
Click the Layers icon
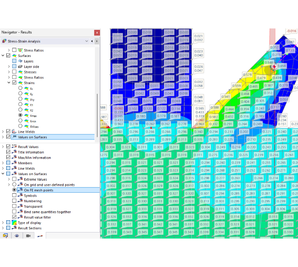[x=20, y=61]
